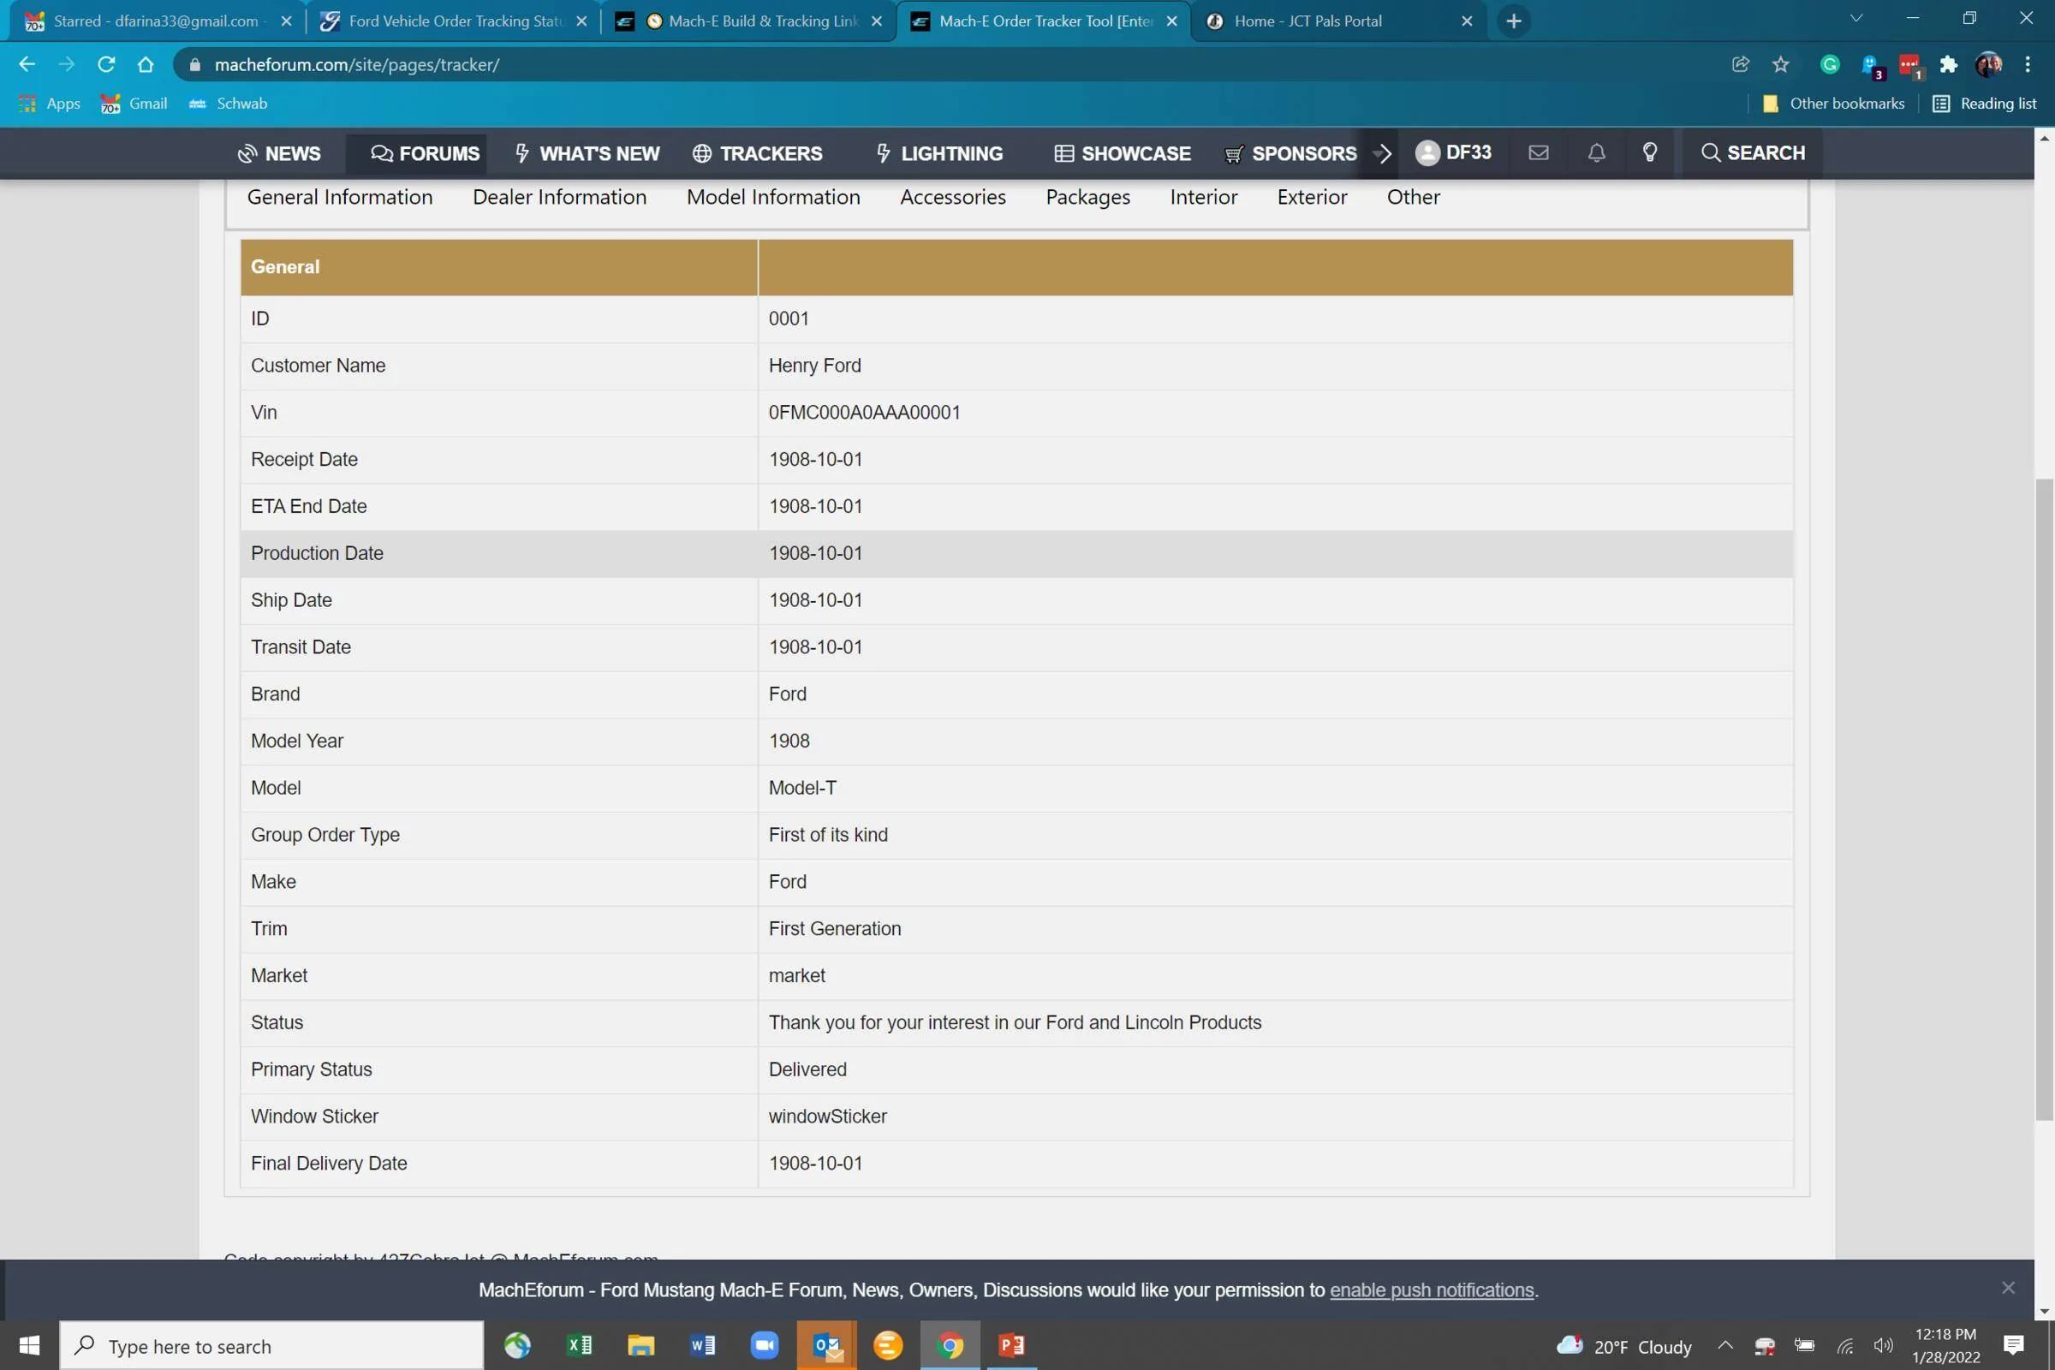Go to the browser home icon

point(146,65)
